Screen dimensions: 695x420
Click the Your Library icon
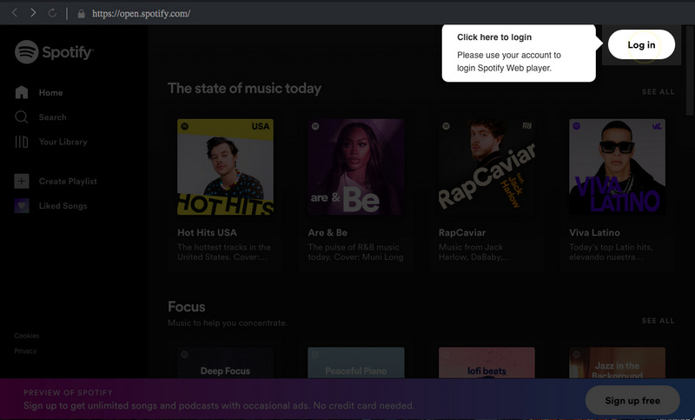coord(21,142)
